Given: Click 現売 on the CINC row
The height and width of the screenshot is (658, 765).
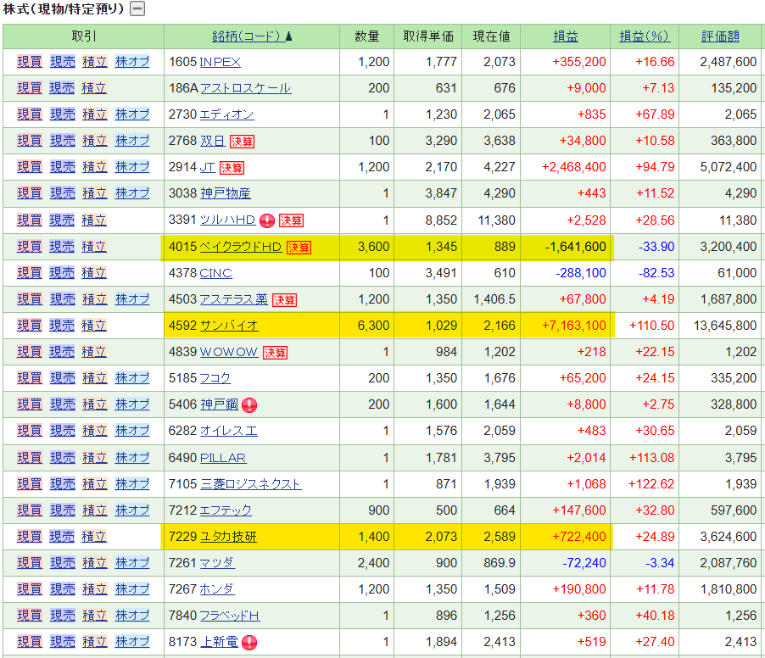Looking at the screenshot, I should pos(63,273).
